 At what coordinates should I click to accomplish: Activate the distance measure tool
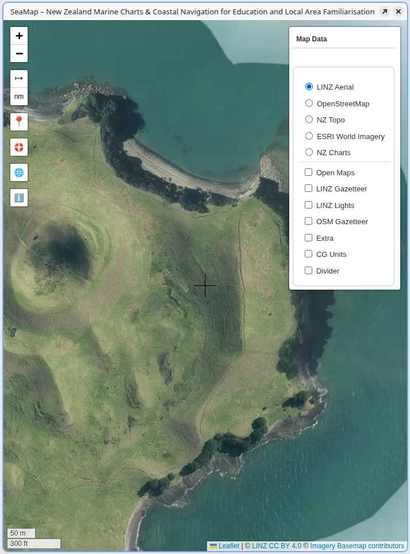(x=19, y=79)
